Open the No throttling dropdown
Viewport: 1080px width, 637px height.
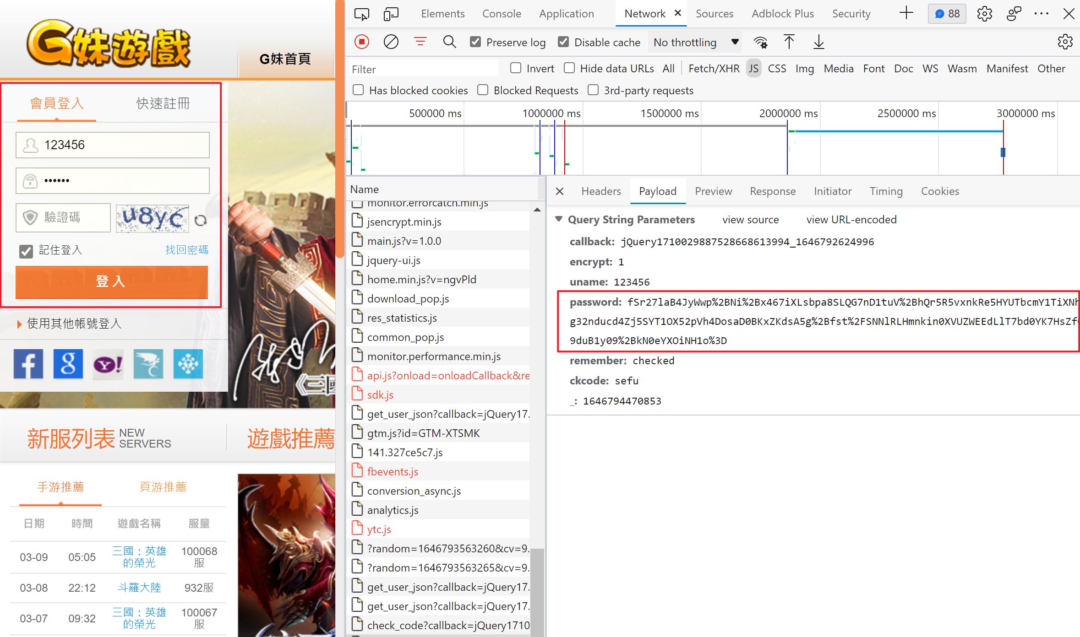click(x=695, y=42)
